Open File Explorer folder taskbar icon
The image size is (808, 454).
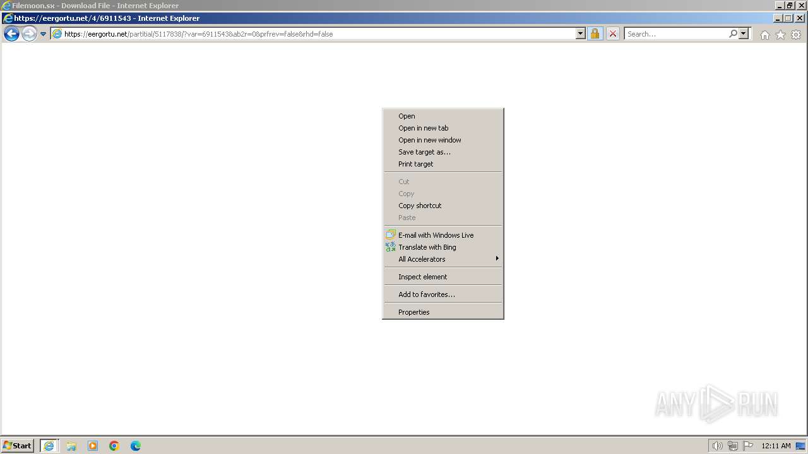(x=71, y=446)
